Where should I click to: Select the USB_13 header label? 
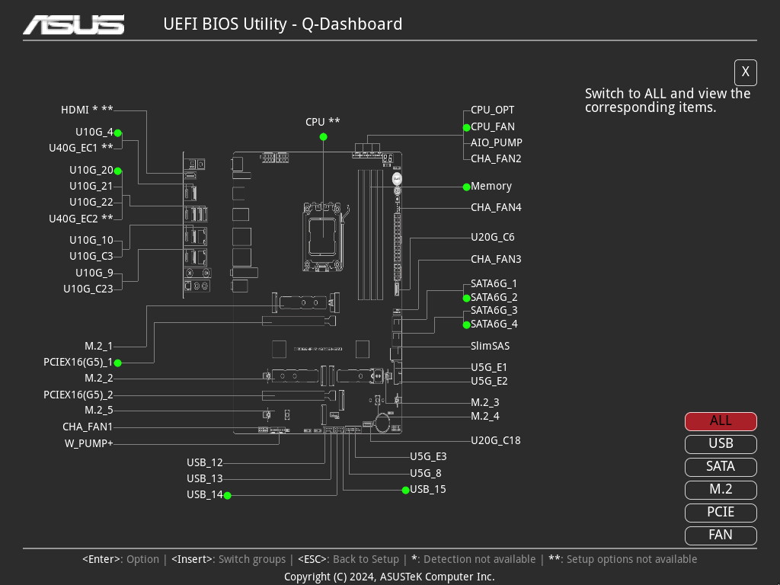pos(204,478)
